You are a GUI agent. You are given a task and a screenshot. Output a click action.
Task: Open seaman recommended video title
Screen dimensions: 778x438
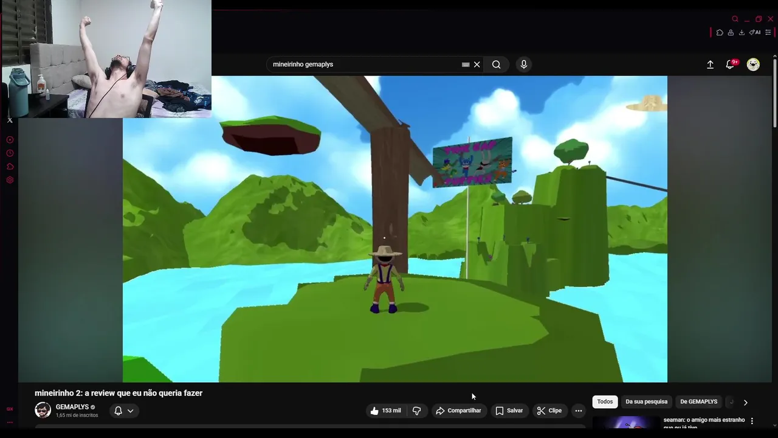(x=704, y=423)
